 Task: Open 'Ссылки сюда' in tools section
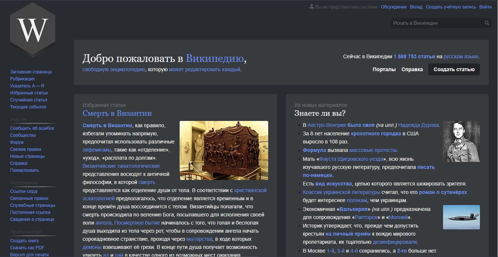coord(24,191)
